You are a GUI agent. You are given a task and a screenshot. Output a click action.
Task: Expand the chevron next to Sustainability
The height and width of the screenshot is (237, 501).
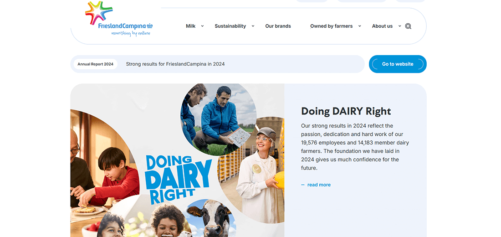[253, 26]
